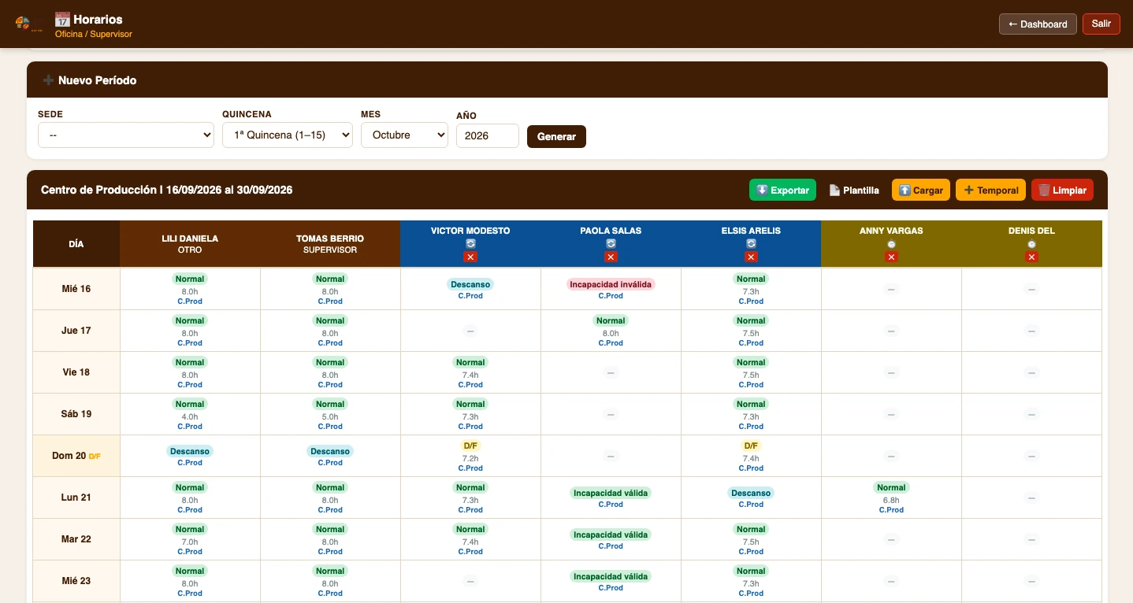Remove Denis Del with the red X

[x=1031, y=257]
